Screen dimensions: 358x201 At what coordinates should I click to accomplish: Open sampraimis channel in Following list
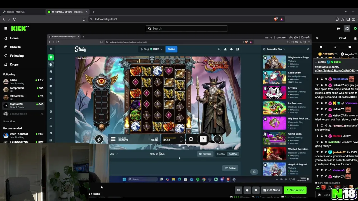coord(23,89)
